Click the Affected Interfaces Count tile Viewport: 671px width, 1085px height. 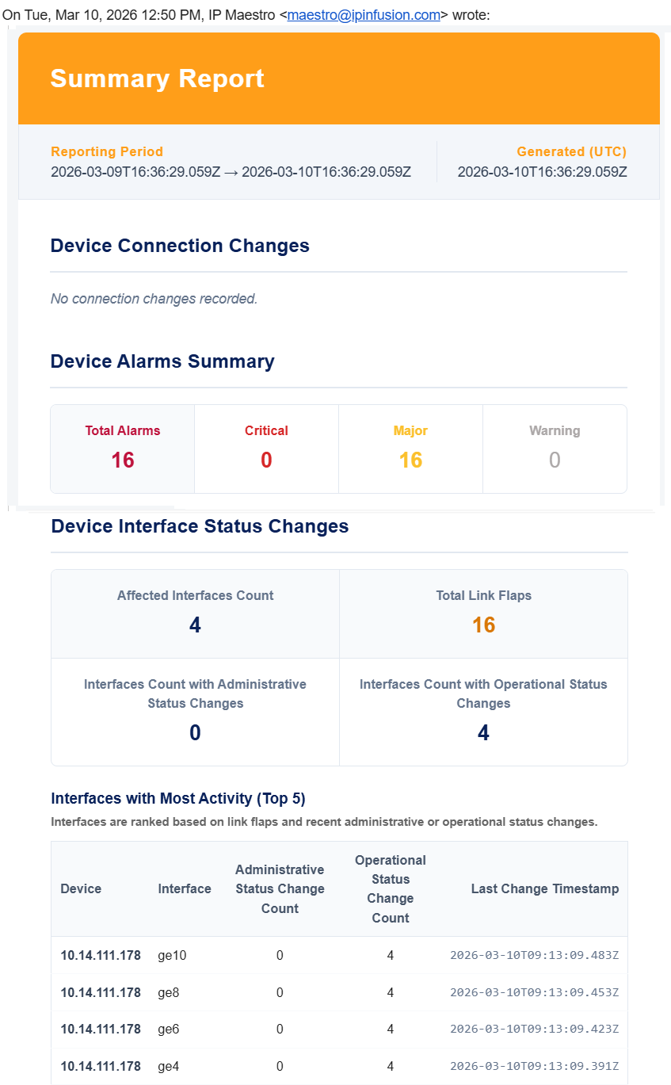tap(195, 613)
